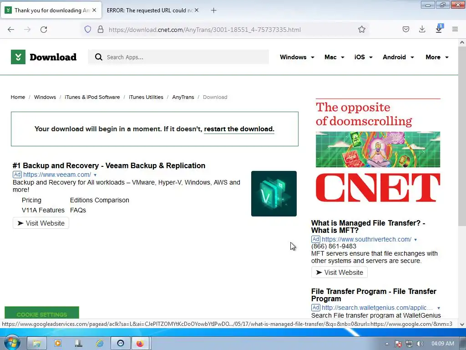Click the green Download logo icon
Viewport: 466px width, 350px height.
click(x=18, y=57)
